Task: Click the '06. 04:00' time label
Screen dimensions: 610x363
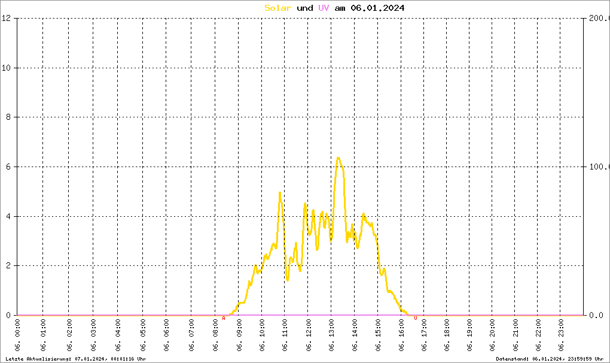Action: 118,335
